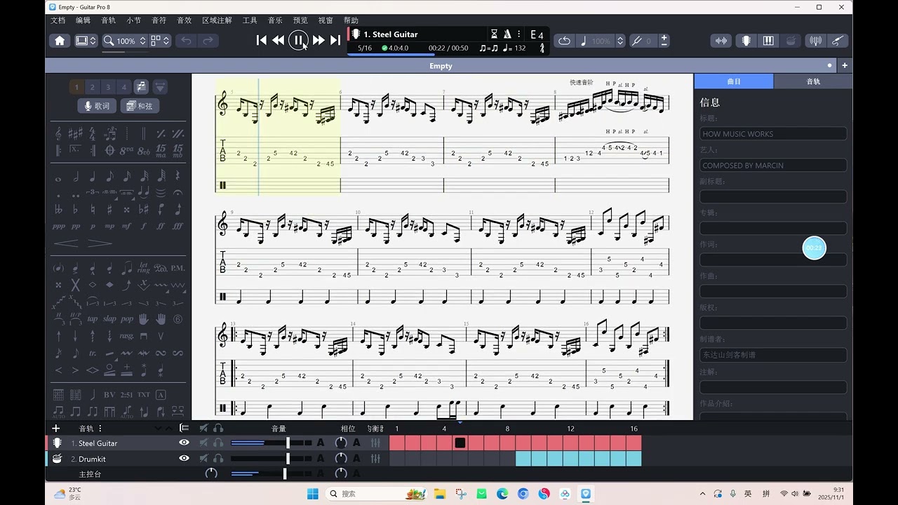Open Steel Guitar equalizer icon
Screen dimensions: 898x505
coord(375,443)
